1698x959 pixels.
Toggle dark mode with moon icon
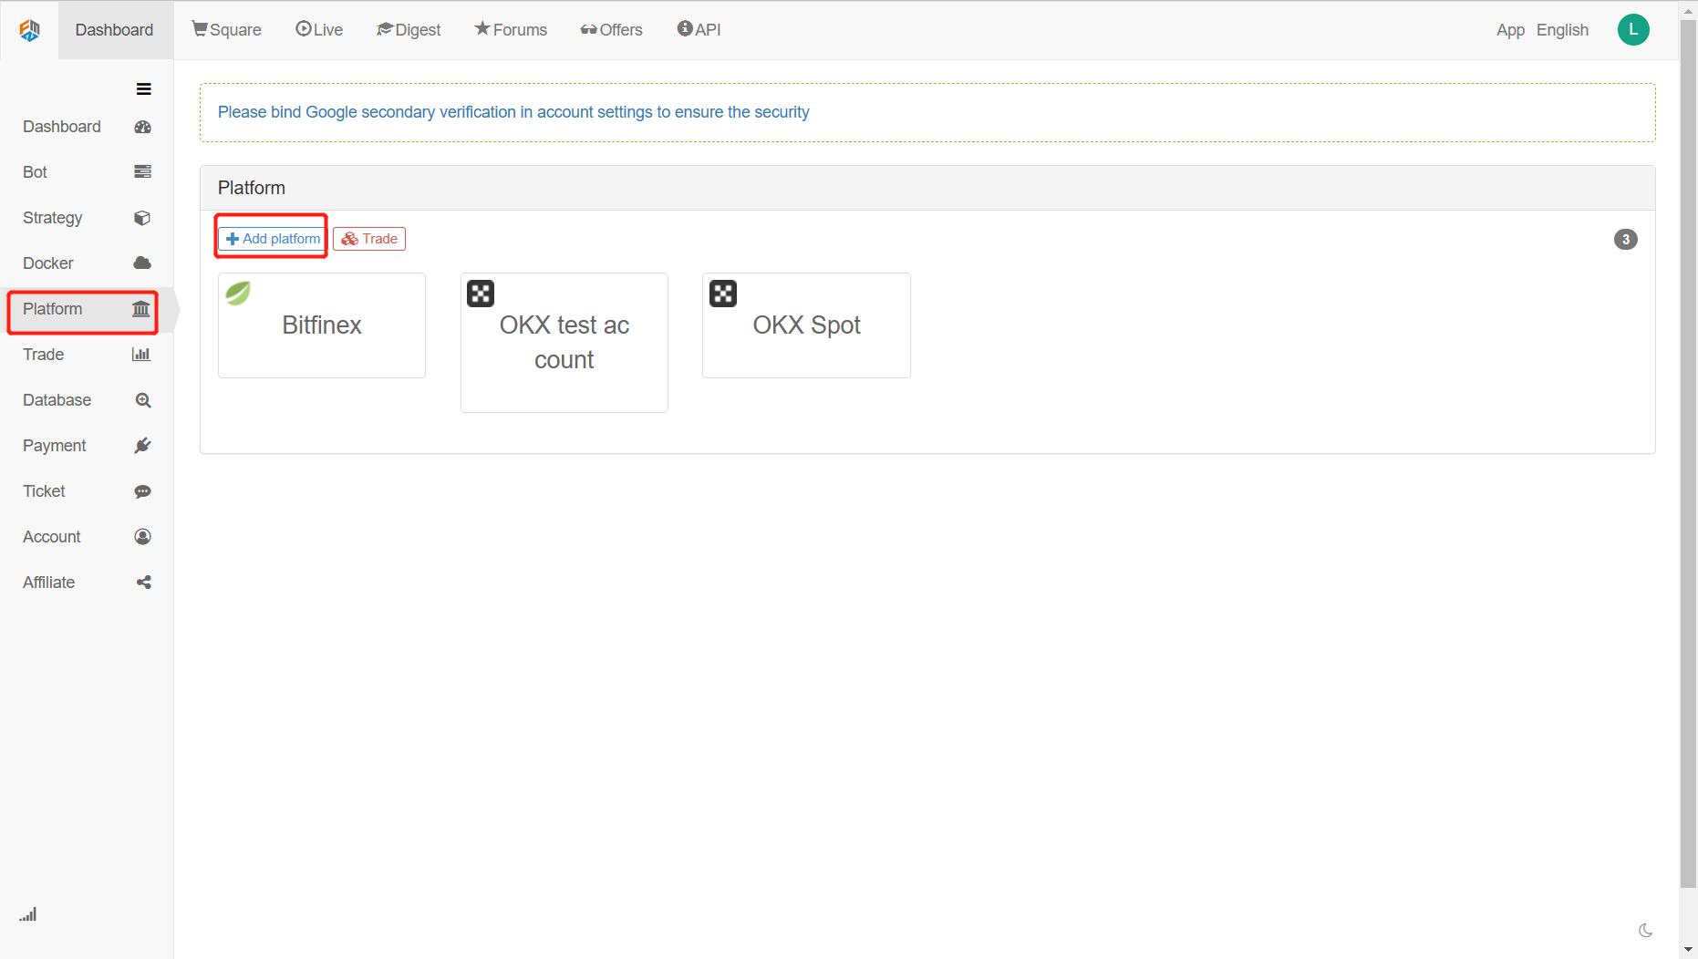click(1645, 931)
